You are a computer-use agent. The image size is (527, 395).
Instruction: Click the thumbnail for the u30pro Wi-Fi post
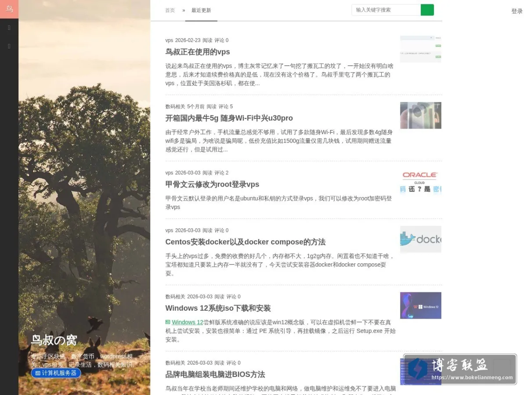click(x=421, y=115)
